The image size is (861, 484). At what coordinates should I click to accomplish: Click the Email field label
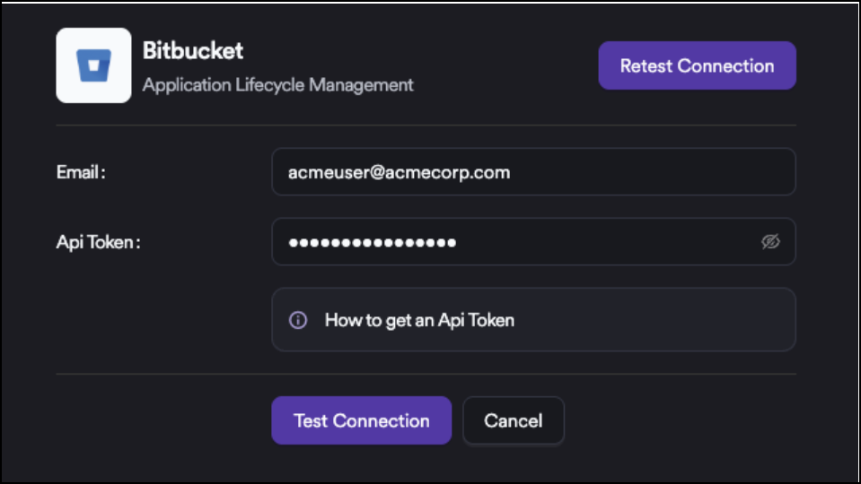pyautogui.click(x=81, y=172)
